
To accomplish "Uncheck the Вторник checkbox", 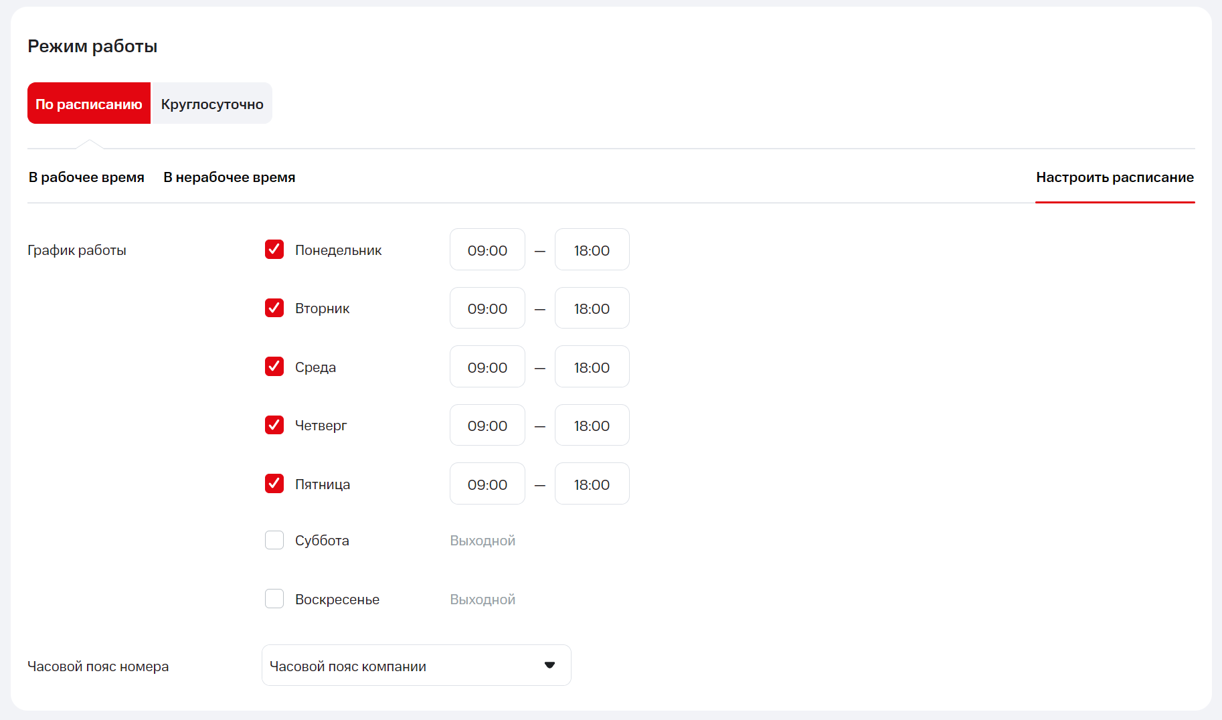I will (274, 308).
